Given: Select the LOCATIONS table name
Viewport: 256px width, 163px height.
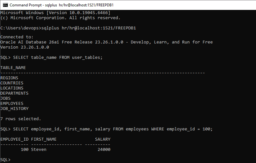Looking at the screenshot, I should tap(12, 88).
